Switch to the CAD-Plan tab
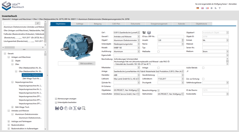Screen dimensions: 239x132 (116, 24)
